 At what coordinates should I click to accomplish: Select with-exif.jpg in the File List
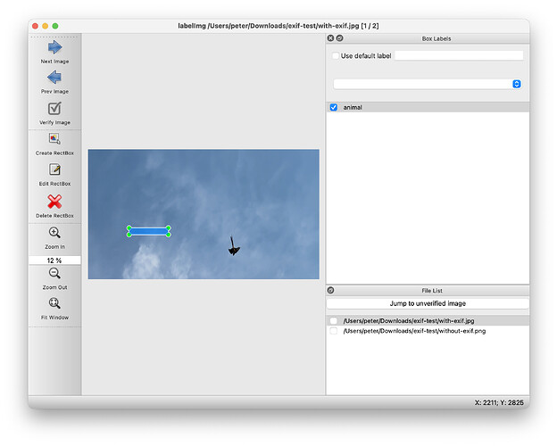tap(428, 321)
